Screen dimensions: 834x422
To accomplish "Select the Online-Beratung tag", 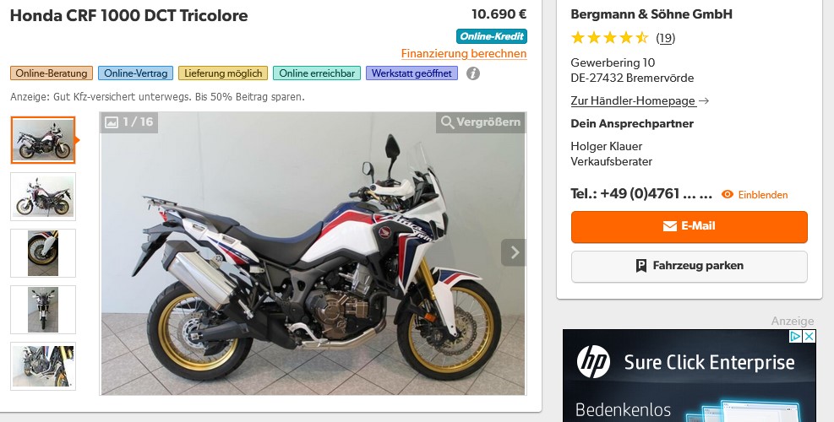I will [52, 73].
